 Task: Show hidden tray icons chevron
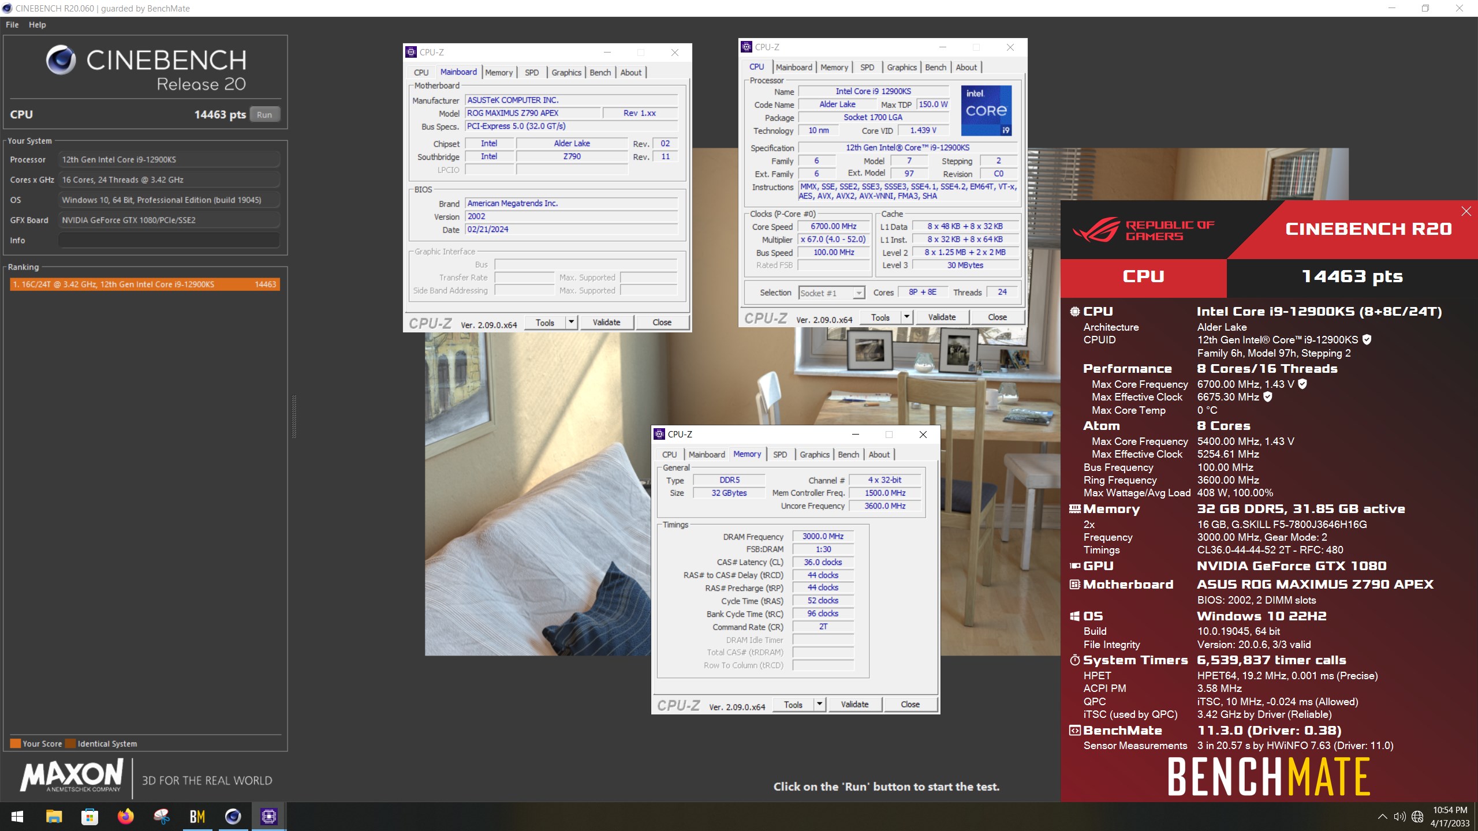[1382, 817]
